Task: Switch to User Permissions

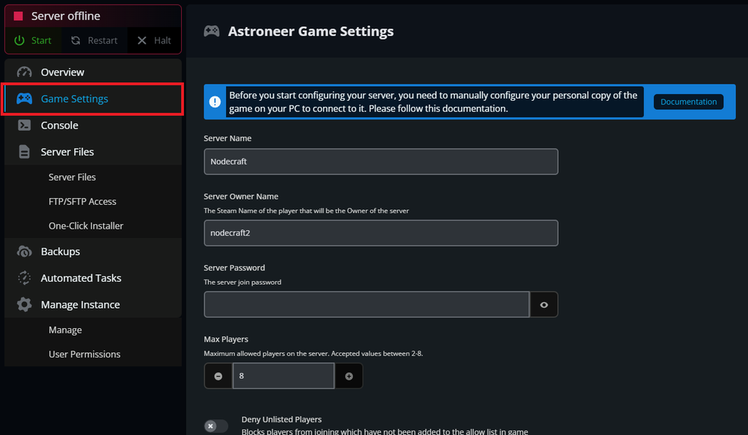Action: [83, 354]
